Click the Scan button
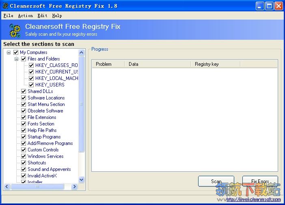285x205 pixels. pyautogui.click(x=216, y=181)
